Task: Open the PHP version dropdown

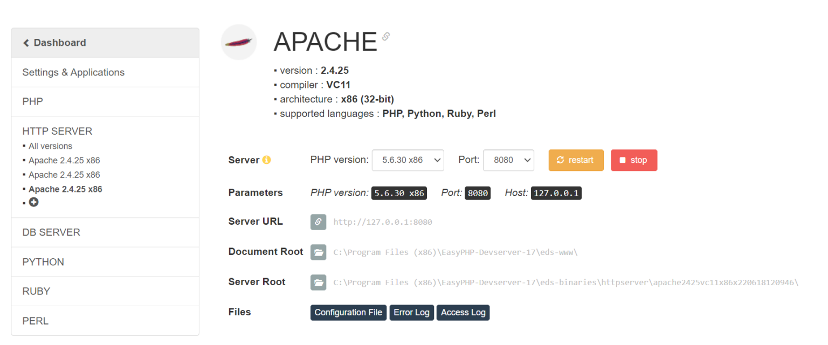Action: (x=408, y=160)
